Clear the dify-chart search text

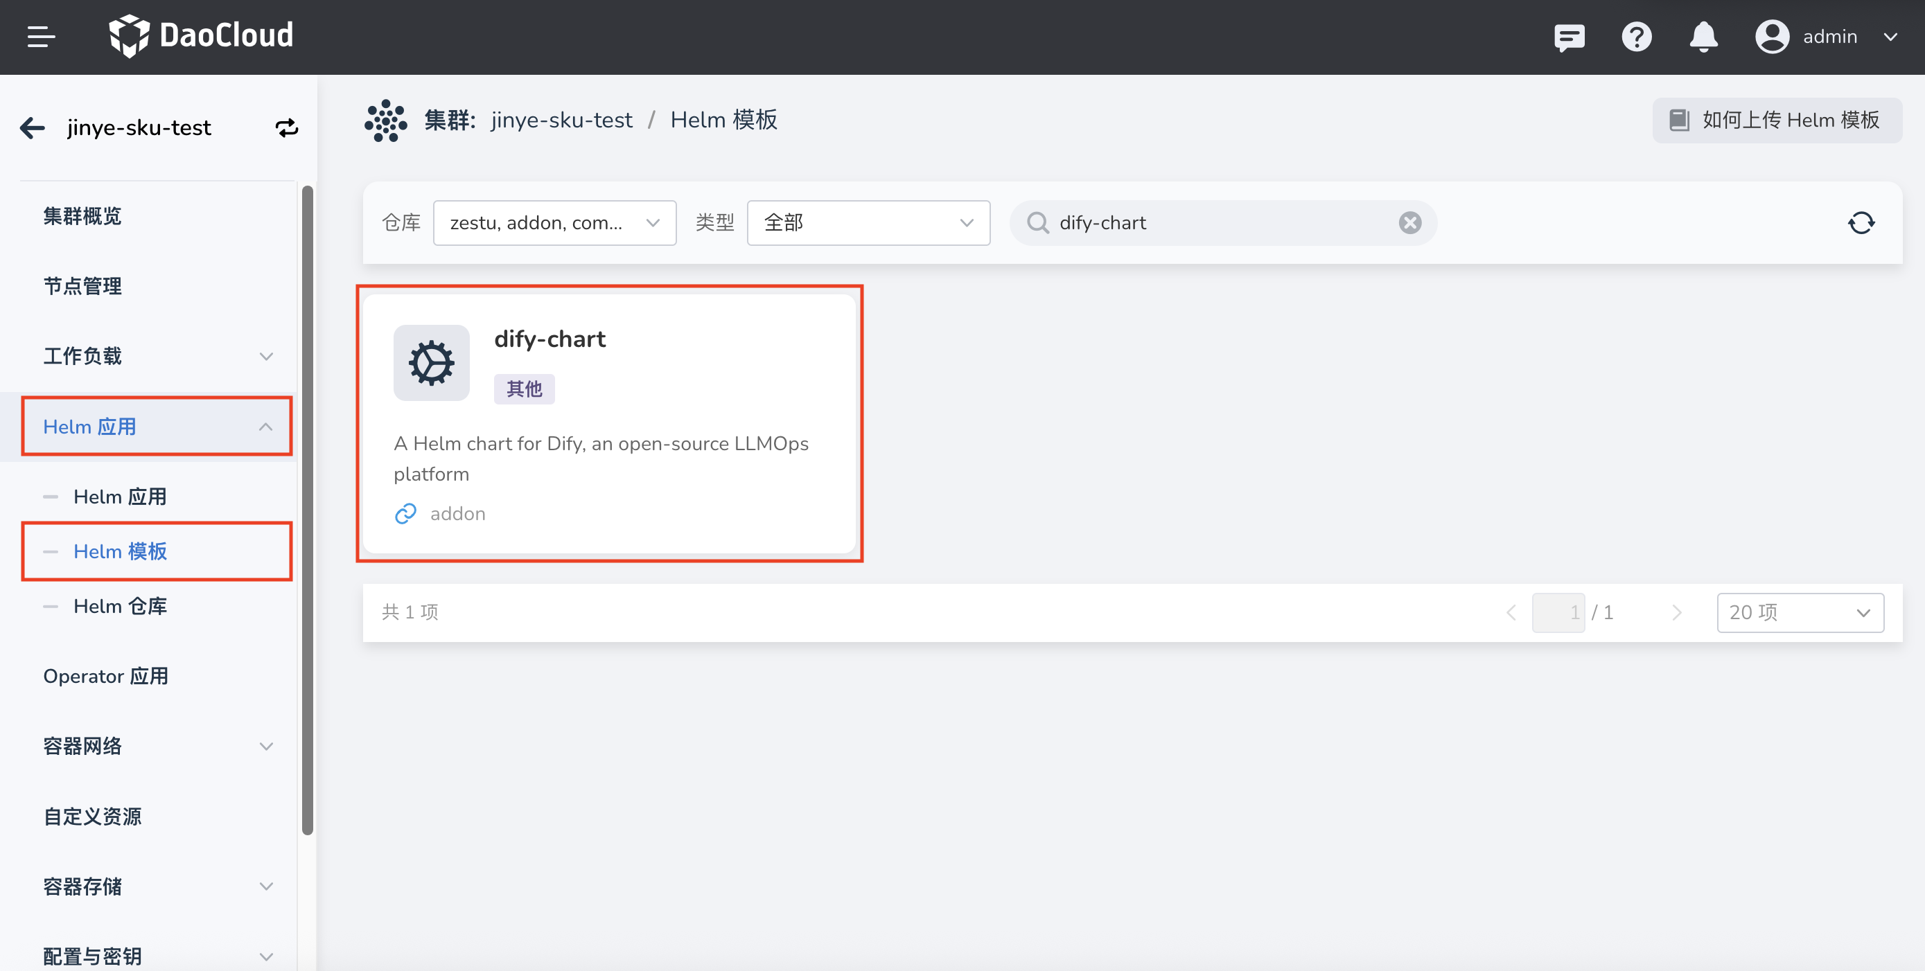pyautogui.click(x=1409, y=222)
